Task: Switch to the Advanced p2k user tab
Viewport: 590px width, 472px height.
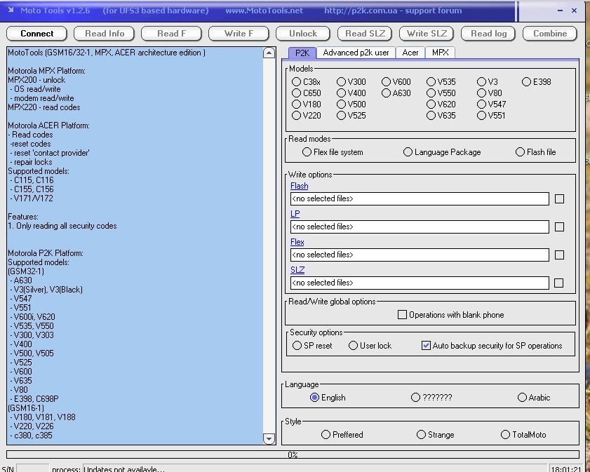Action: click(x=356, y=53)
